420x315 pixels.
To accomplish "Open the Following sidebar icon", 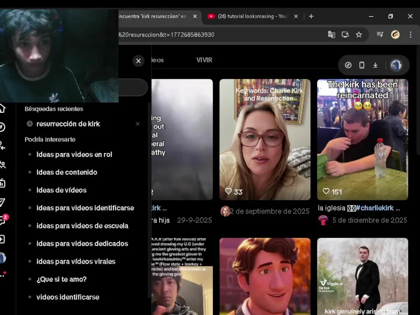I will tap(3, 146).
